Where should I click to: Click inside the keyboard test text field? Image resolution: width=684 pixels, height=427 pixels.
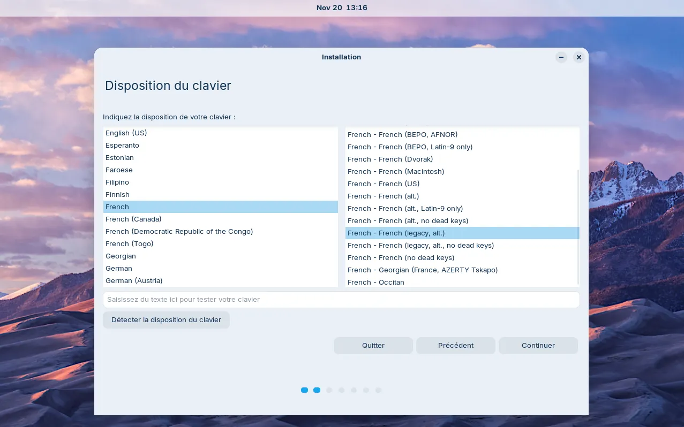coord(341,299)
